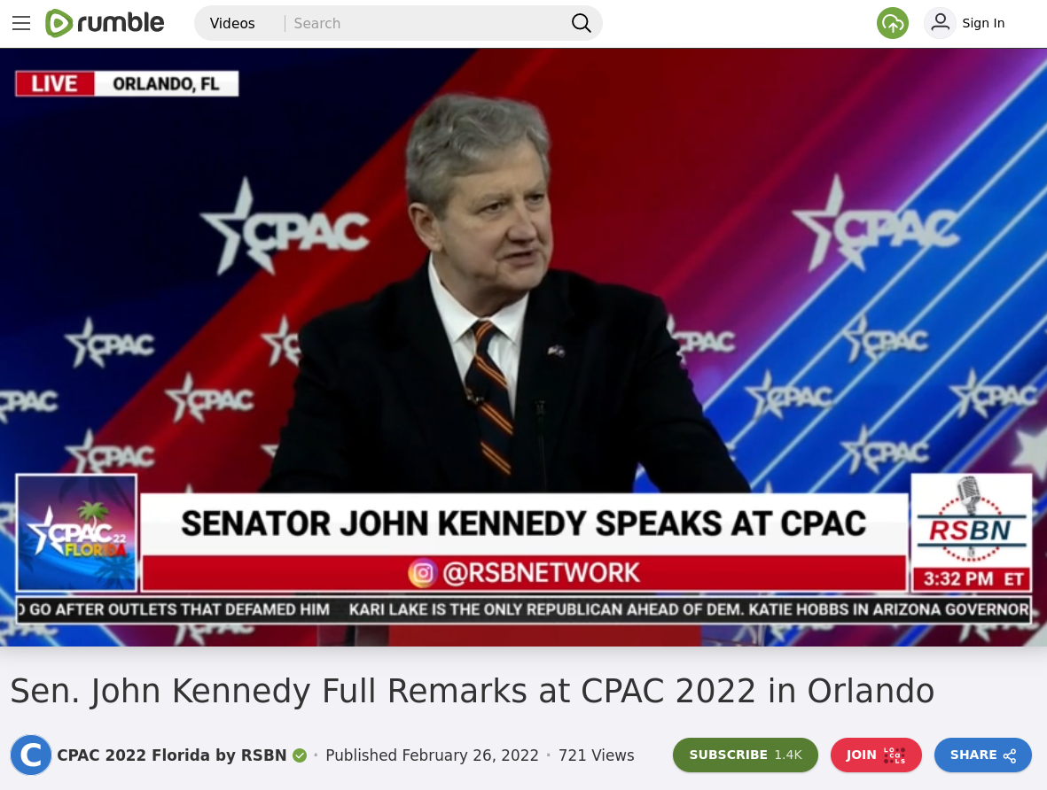Screen dimensions: 1047x790
Task: Click the blue SHARE button
Action: [983, 755]
